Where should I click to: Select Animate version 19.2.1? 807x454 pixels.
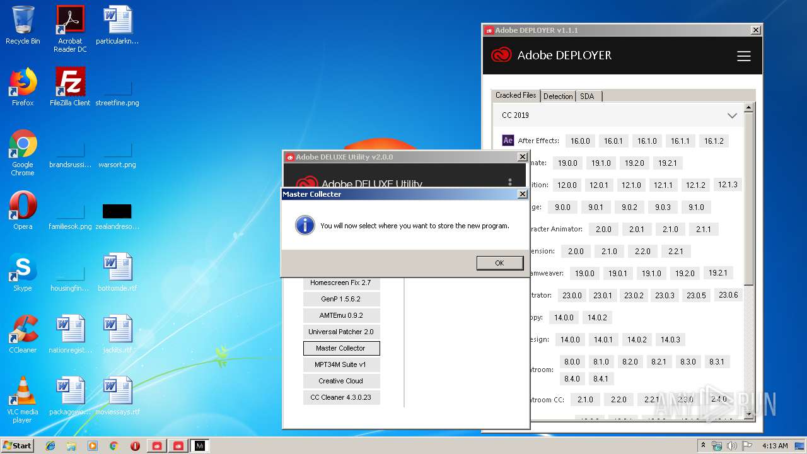668,163
